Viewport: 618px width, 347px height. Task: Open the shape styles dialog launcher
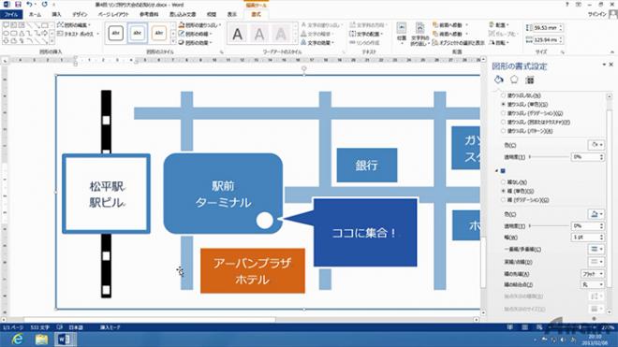[221, 51]
